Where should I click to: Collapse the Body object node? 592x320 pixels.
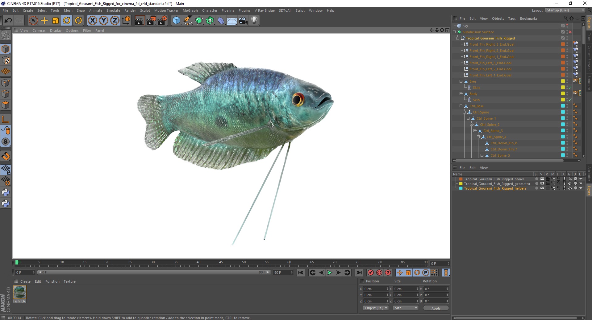pyautogui.click(x=461, y=94)
